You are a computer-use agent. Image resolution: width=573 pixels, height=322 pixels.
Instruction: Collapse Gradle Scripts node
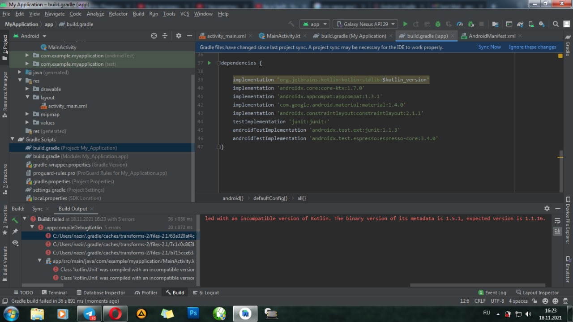tap(13, 139)
